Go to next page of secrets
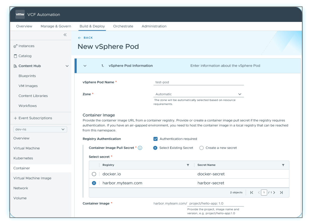The height and width of the screenshot is (221, 310). [x=274, y=192]
